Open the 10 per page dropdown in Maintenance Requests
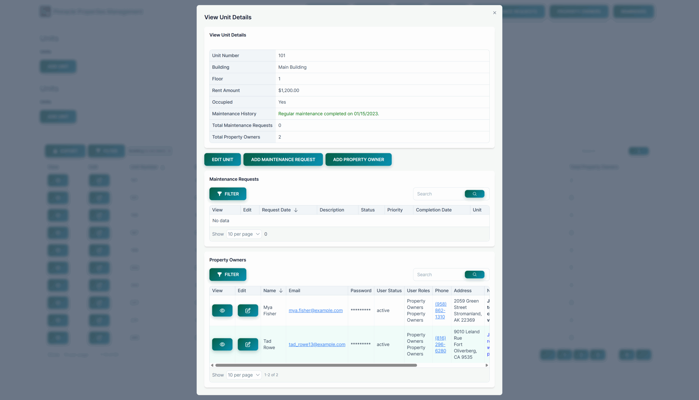Screen dimensions: 699x400 point(244,234)
